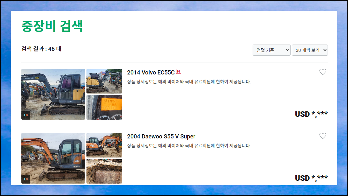Screen dimensions: 348x196
Task: Favorite the 2014 Volvo EC55C listing heart
Action: [323, 72]
